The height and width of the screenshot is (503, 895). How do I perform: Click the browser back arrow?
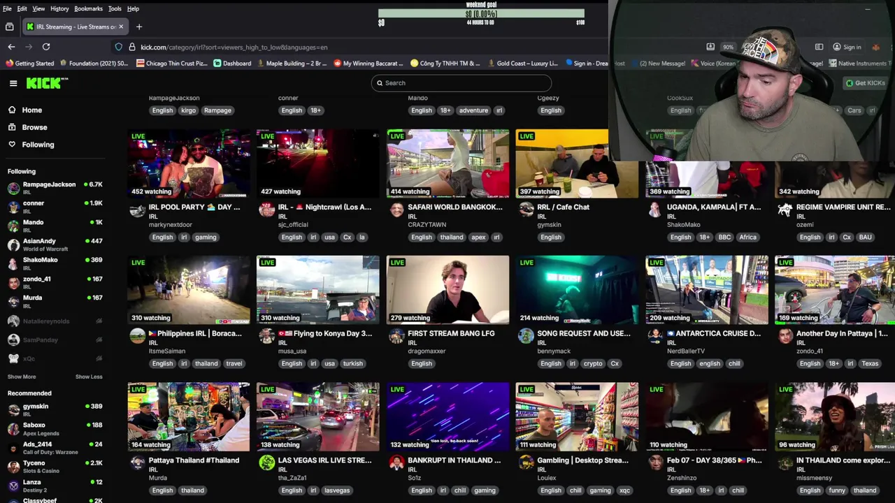pos(11,47)
